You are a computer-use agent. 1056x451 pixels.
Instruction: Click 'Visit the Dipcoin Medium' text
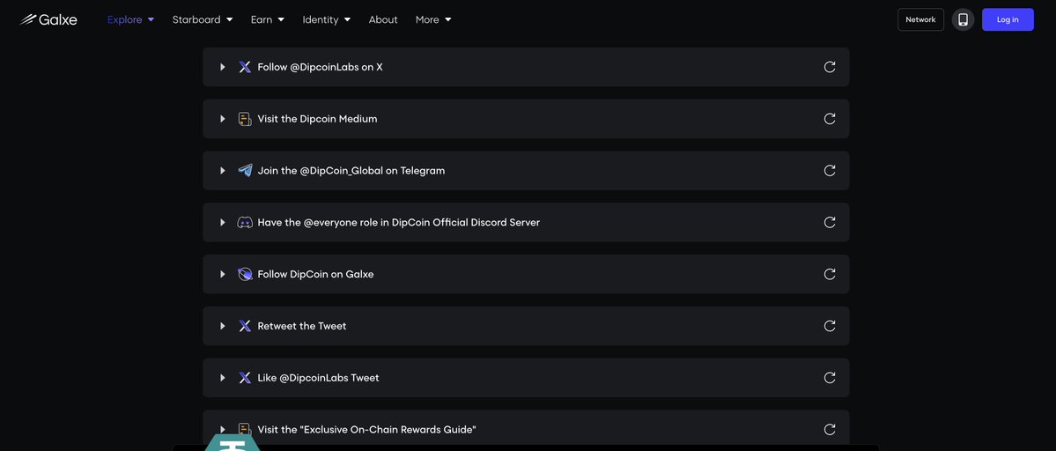317,119
